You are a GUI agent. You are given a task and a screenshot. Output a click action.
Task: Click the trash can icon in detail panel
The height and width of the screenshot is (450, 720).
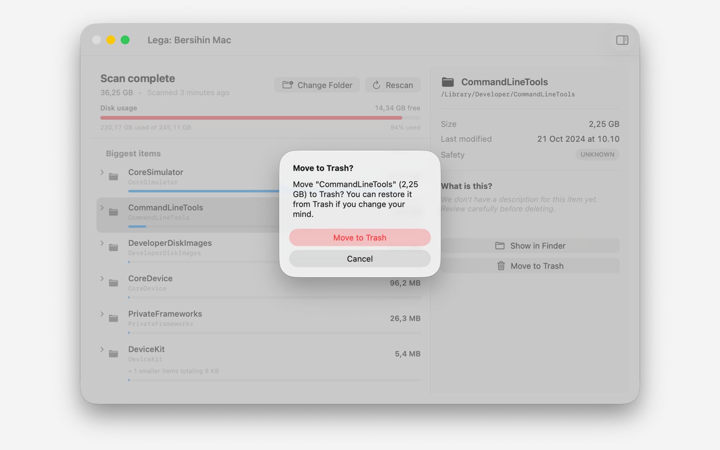pos(501,266)
